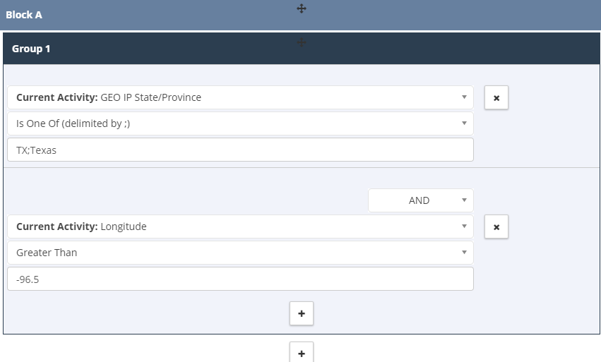This screenshot has height=362, width=601.
Task: Remove the Longitude condition with its x button
Action: click(496, 227)
